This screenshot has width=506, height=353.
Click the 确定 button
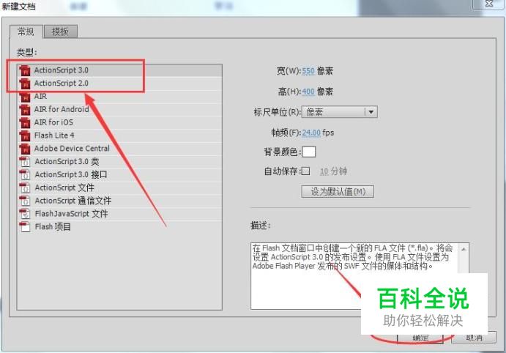420,338
